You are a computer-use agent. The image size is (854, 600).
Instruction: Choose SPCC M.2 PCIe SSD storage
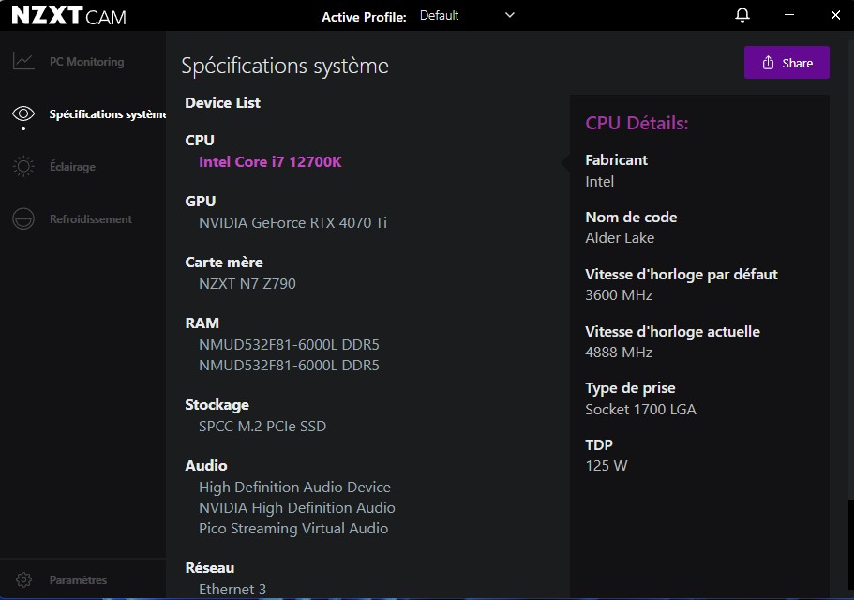(x=262, y=427)
